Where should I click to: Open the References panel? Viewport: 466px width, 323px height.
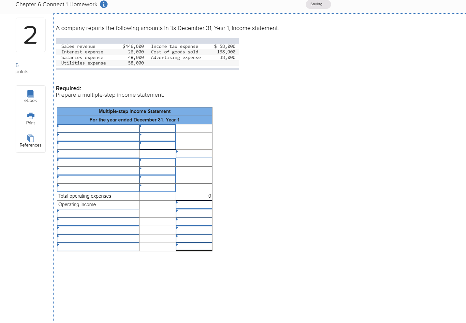[30, 141]
